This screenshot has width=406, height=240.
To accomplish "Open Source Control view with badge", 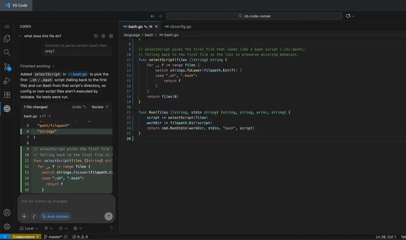I will 7,67.
